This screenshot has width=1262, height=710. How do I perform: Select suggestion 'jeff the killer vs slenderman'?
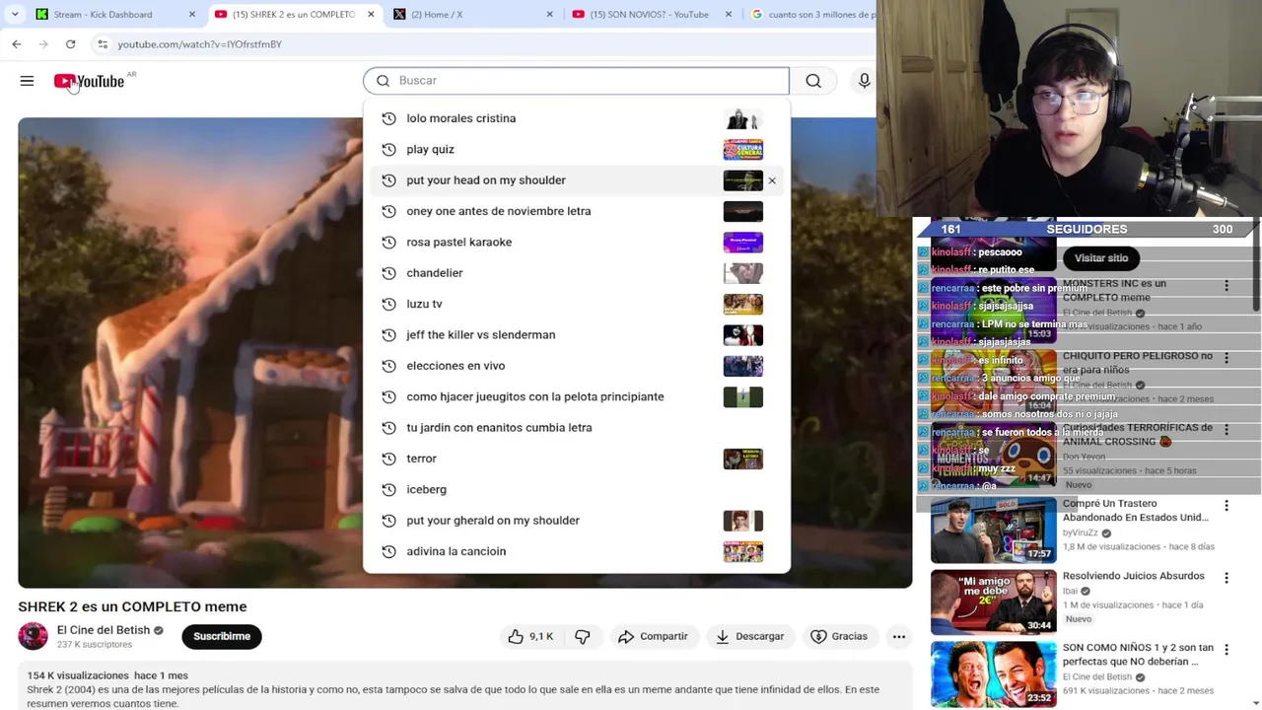coord(577,334)
